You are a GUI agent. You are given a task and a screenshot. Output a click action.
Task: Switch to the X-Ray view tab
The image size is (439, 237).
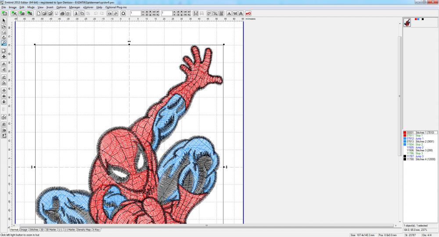coord(96,230)
